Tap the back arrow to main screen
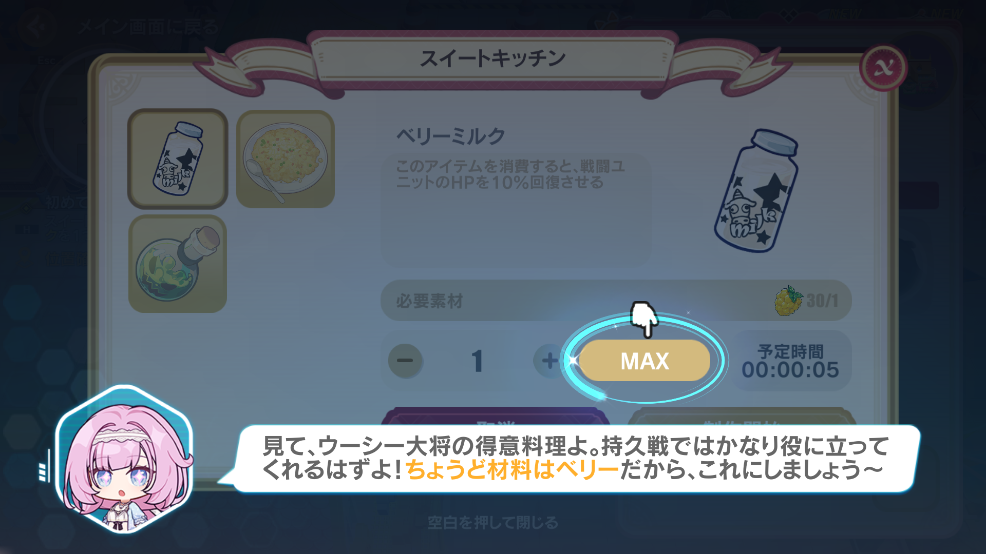This screenshot has width=986, height=554. pos(36,27)
